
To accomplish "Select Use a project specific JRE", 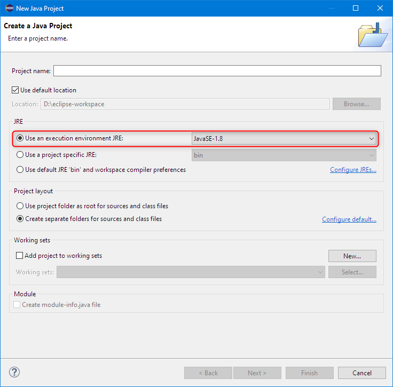I will click(20, 155).
